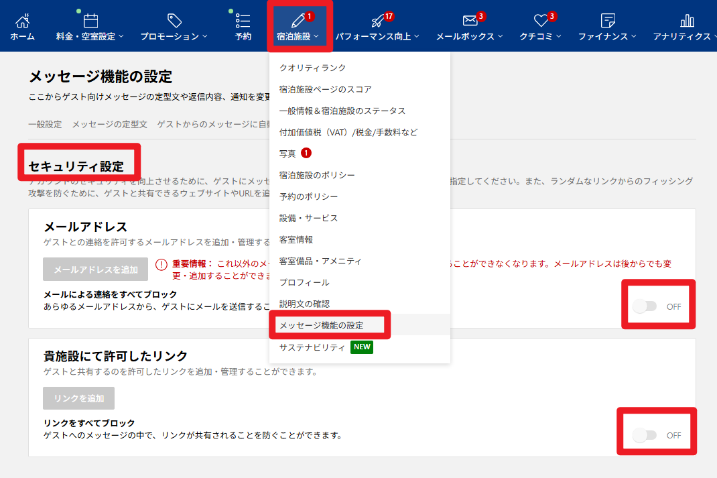Toggle リンクをすべてブロック switch

tap(645, 435)
